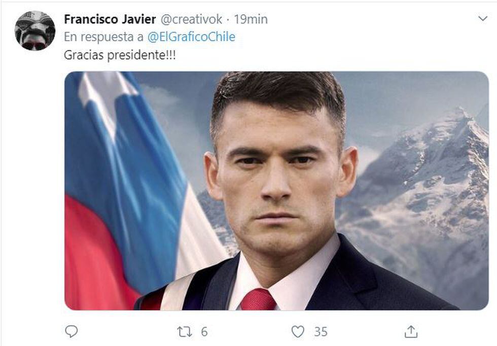Open Francisco Javier's round profile avatar

tap(35, 31)
